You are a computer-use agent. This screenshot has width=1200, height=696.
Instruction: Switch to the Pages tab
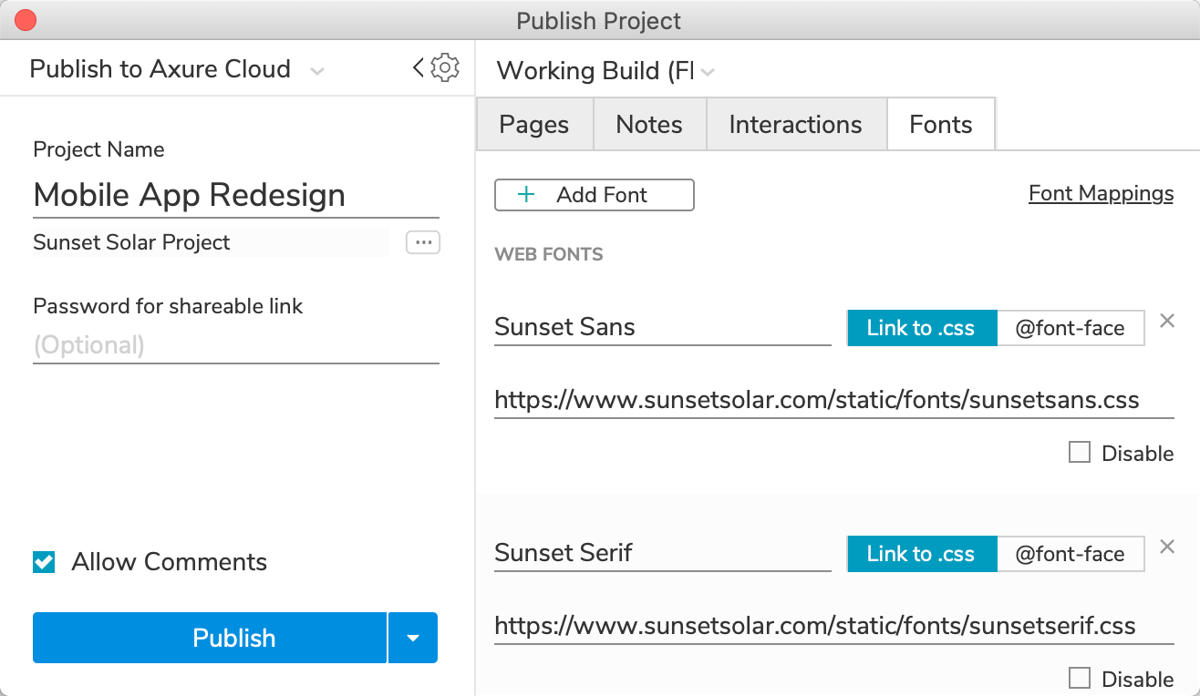[x=534, y=125]
